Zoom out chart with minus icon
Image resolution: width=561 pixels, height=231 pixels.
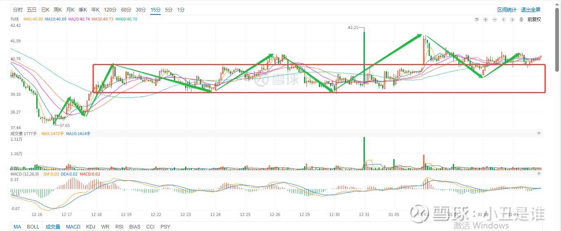(x=494, y=19)
